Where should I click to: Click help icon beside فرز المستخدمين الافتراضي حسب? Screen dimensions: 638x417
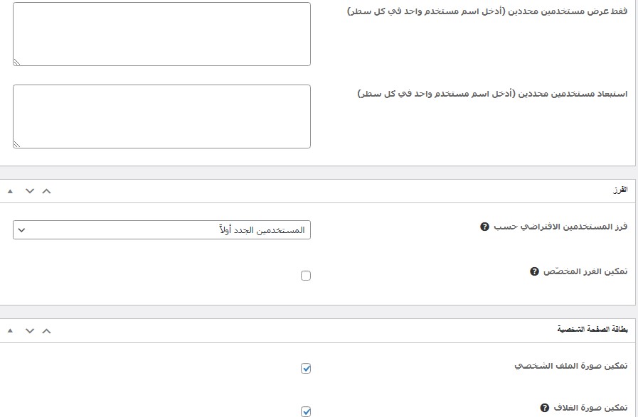tap(485, 227)
